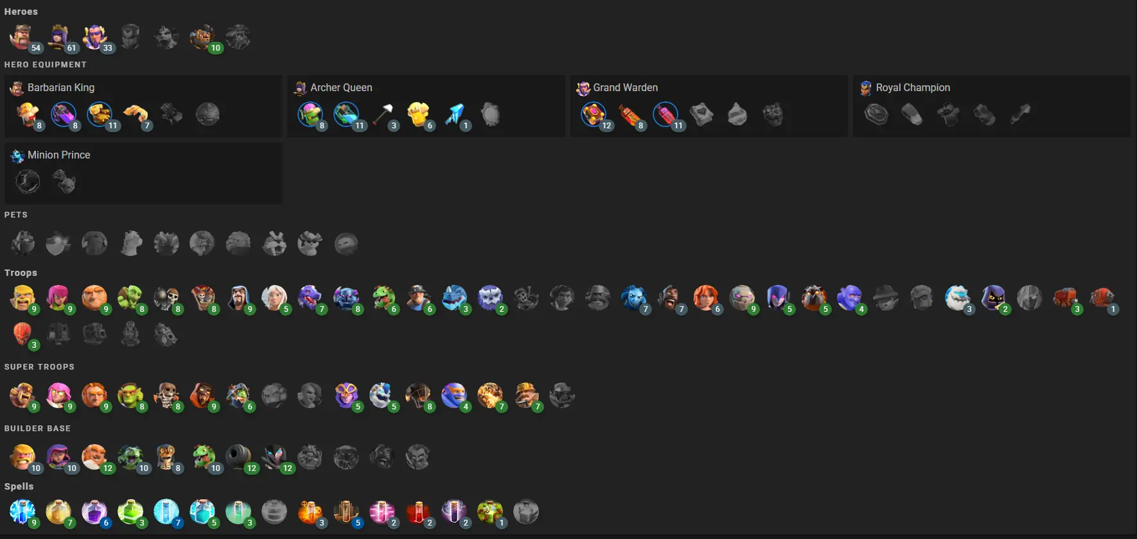
Task: Click the Royal Champion equipment panel title
Action: coord(913,87)
